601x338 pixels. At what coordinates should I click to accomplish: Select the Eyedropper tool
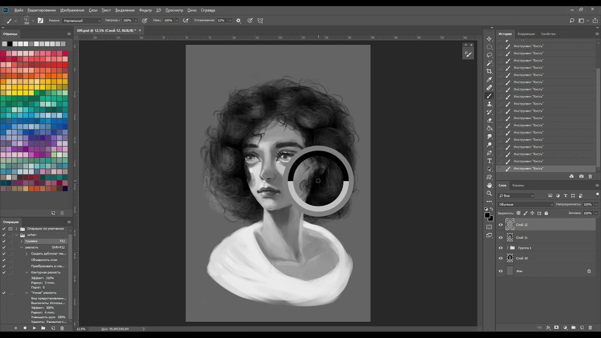[489, 79]
